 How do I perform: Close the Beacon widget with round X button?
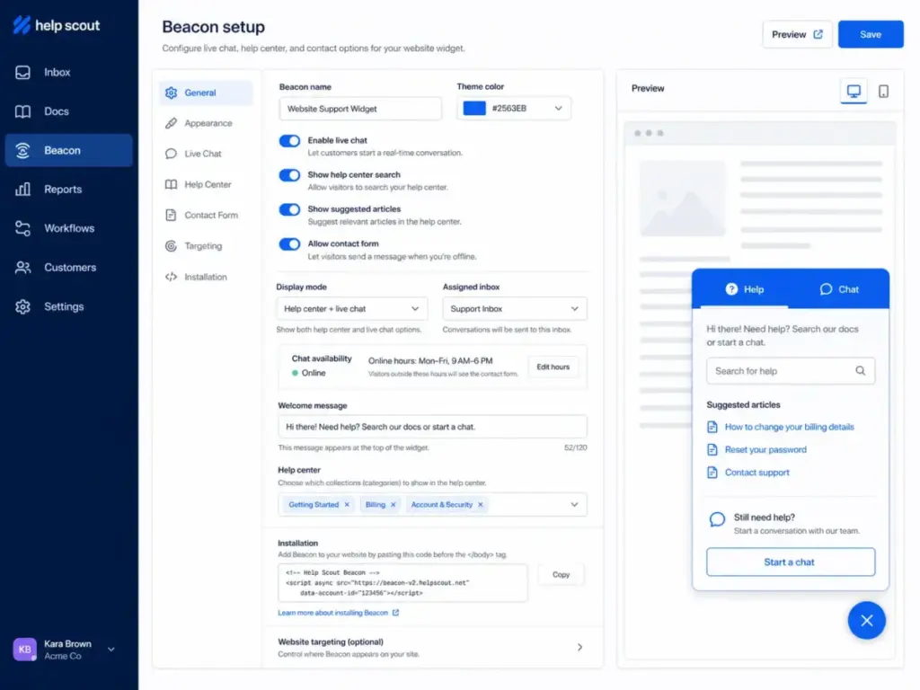click(x=867, y=620)
